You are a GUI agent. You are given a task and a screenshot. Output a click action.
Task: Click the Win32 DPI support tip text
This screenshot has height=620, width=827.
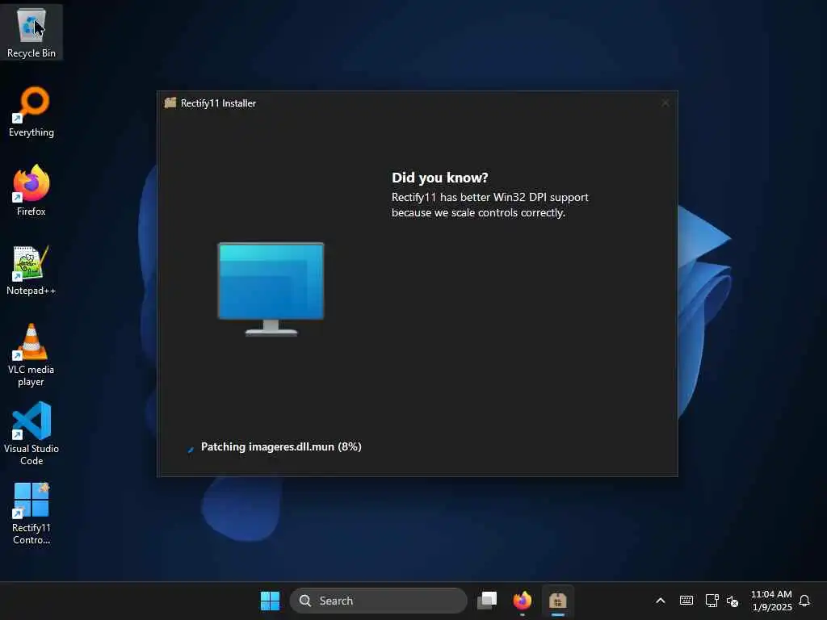pos(490,204)
